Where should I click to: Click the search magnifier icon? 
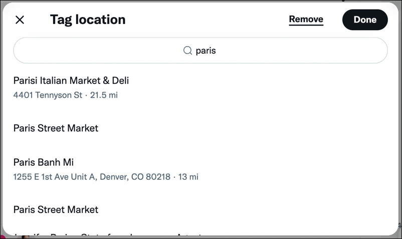point(188,51)
